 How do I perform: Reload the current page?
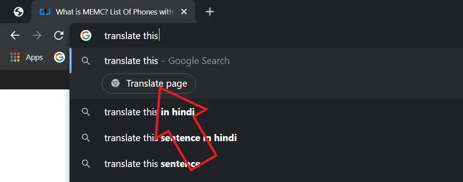(x=59, y=35)
